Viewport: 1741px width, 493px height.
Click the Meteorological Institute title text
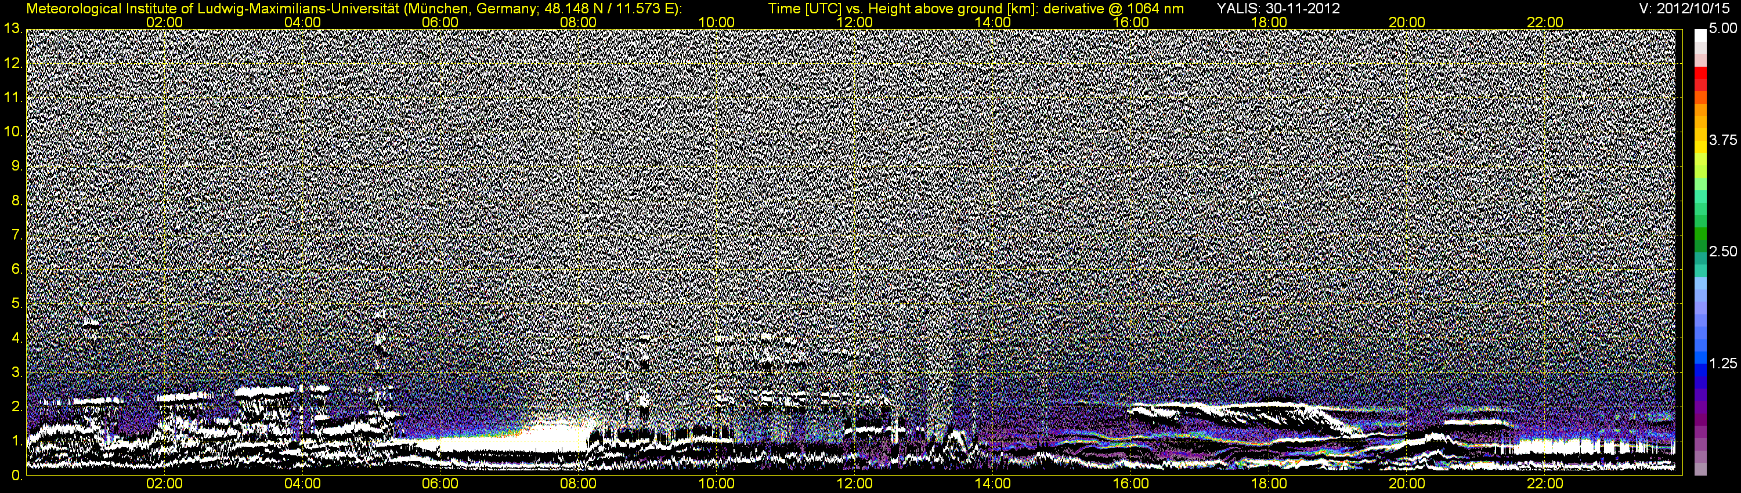pos(353,9)
